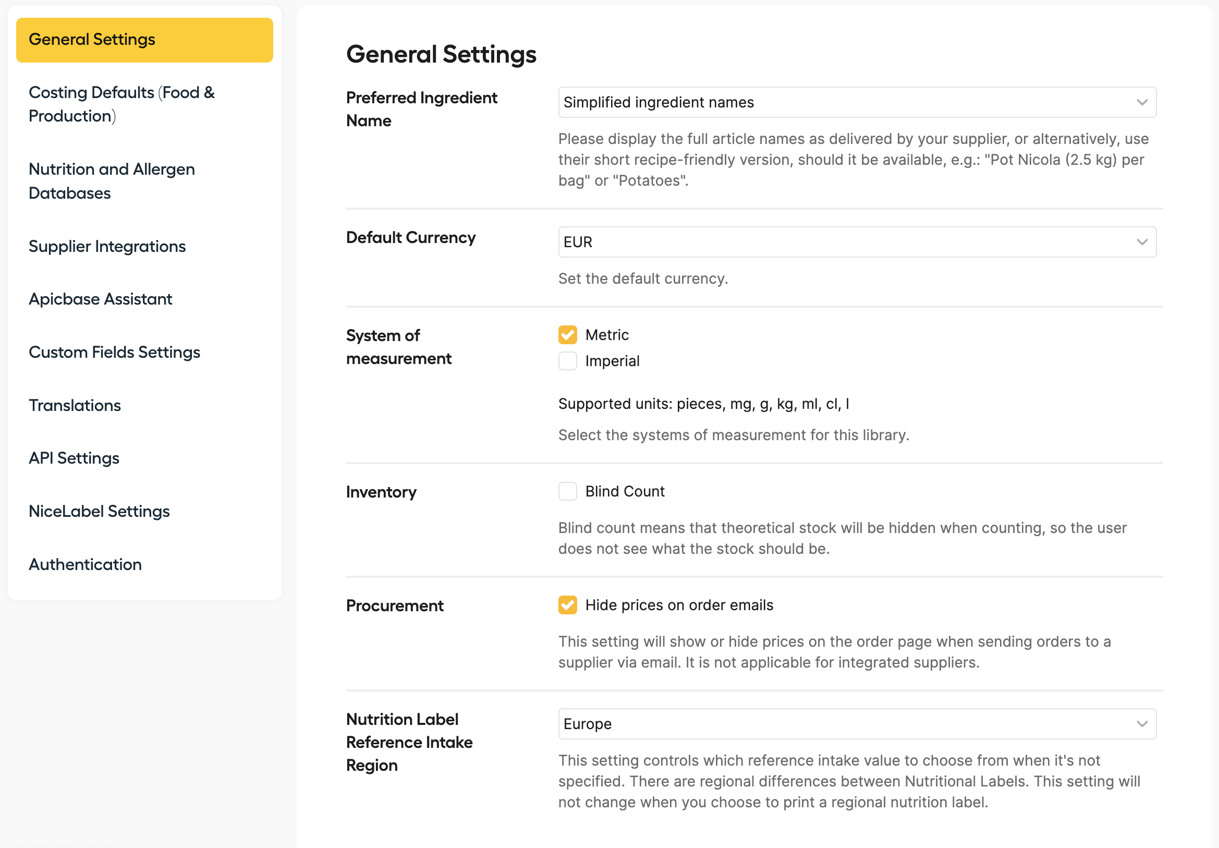Toggle the Metric measurement checkbox

coord(568,335)
